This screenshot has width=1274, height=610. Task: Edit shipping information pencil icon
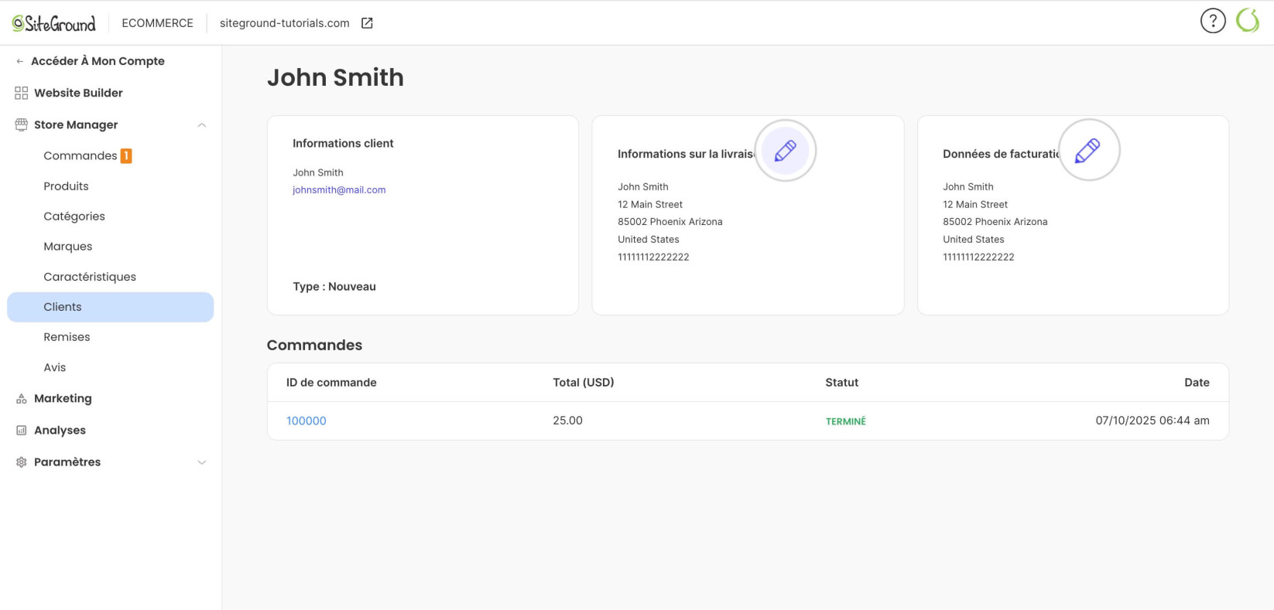tap(786, 150)
